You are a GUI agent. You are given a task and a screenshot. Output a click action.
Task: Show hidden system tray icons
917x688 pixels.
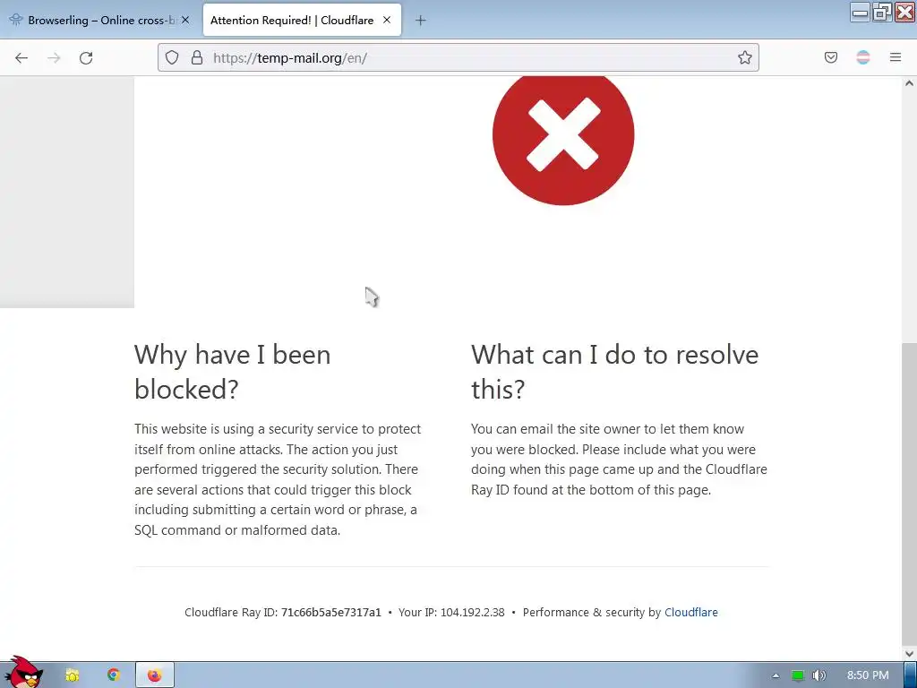coord(776,675)
